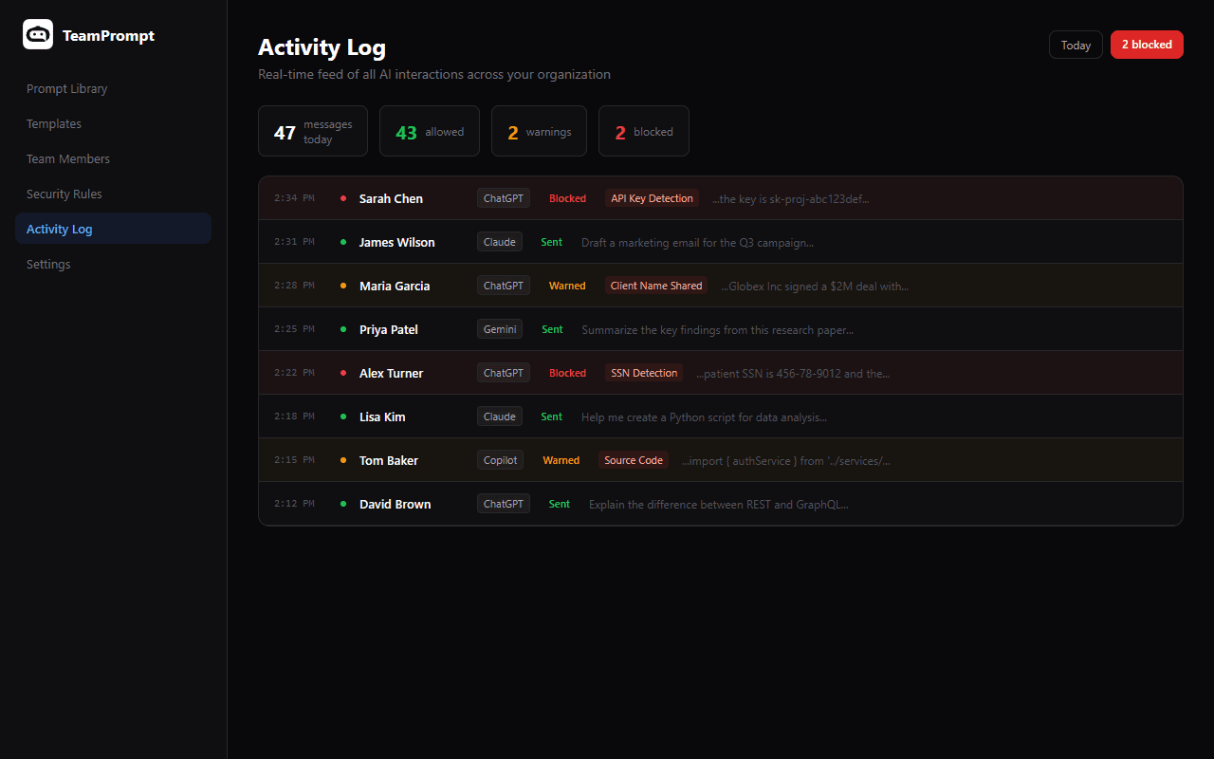Open Prompt Library from the sidebar
The height and width of the screenshot is (759, 1214).
tap(66, 88)
